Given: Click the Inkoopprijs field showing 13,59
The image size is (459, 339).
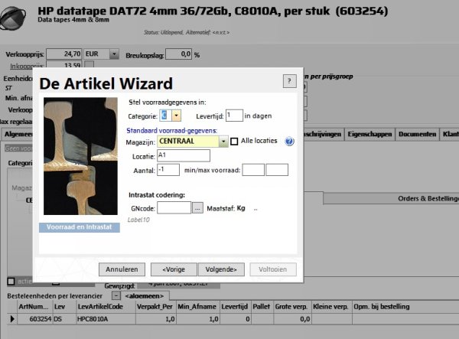Looking at the screenshot, I should [64, 65].
